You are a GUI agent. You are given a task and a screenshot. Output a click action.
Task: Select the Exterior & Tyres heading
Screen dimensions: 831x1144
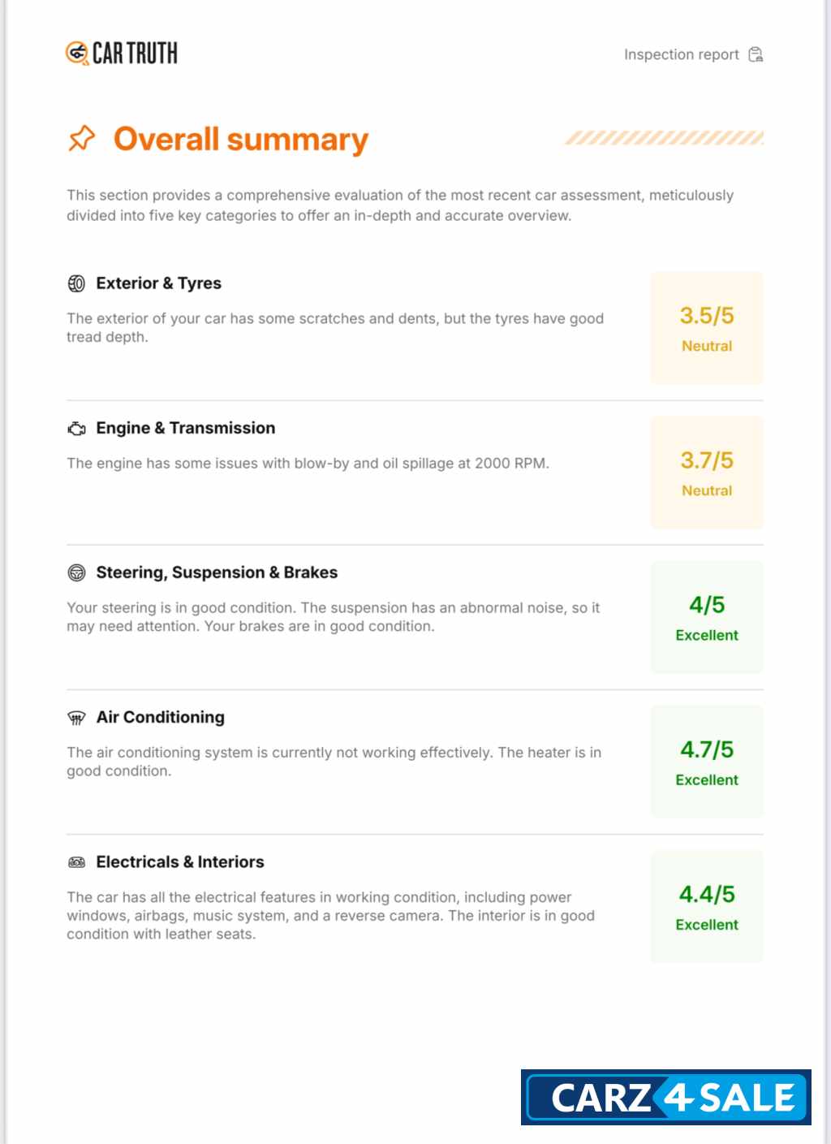tap(158, 283)
